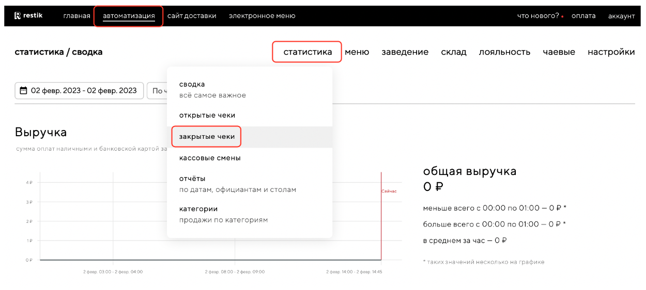Click the calendar icon in date field
This screenshot has width=646, height=290.
(x=23, y=91)
